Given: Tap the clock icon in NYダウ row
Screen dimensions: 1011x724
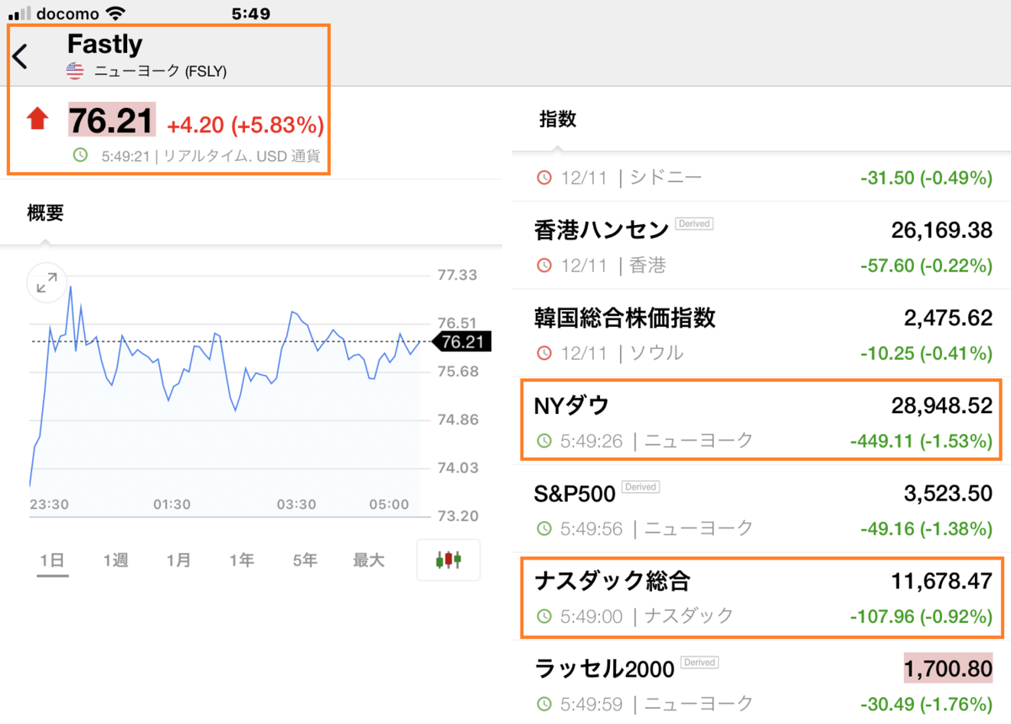Looking at the screenshot, I should pyautogui.click(x=544, y=440).
